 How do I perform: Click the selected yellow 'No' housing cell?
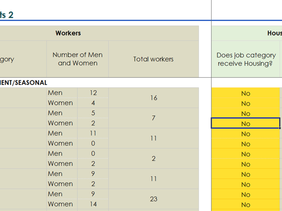pyautogui.click(x=246, y=123)
